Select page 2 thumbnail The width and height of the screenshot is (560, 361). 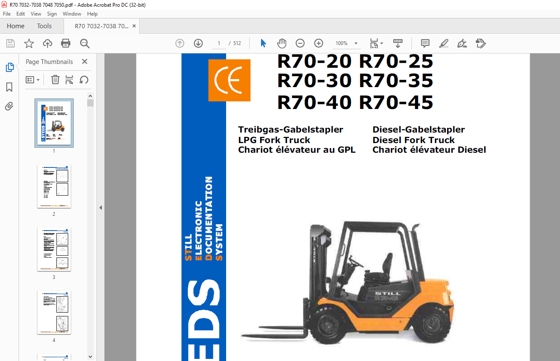54,186
